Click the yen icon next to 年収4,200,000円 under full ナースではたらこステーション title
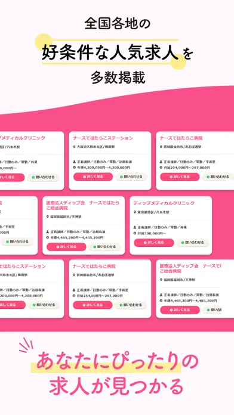Image resolution: width=234 pixels, height=415 pixels. pos(75,168)
